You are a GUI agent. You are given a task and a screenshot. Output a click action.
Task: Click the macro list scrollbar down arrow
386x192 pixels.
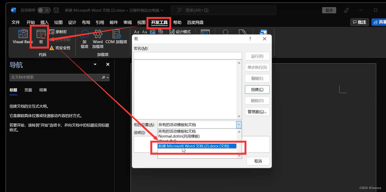pyautogui.click(x=239, y=117)
